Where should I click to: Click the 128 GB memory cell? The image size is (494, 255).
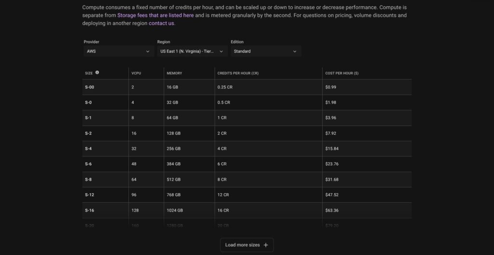coord(189,133)
